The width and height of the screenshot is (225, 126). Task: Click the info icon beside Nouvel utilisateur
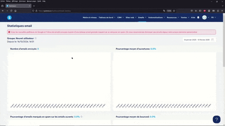click(36, 38)
